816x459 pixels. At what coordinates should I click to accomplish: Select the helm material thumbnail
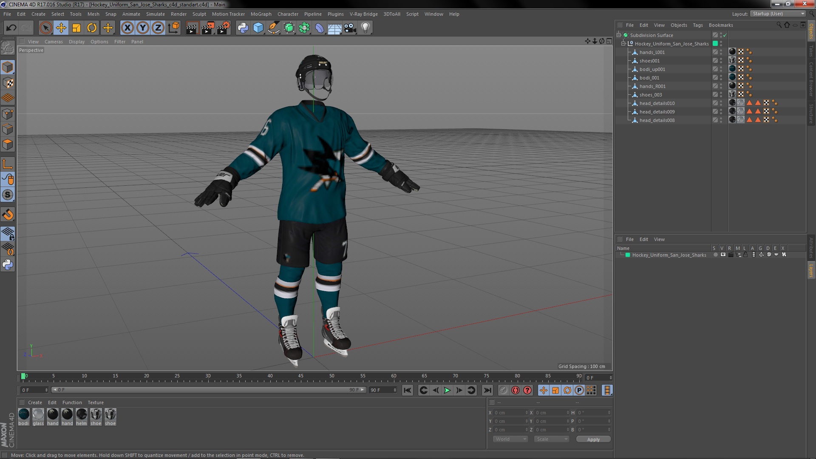pos(82,416)
